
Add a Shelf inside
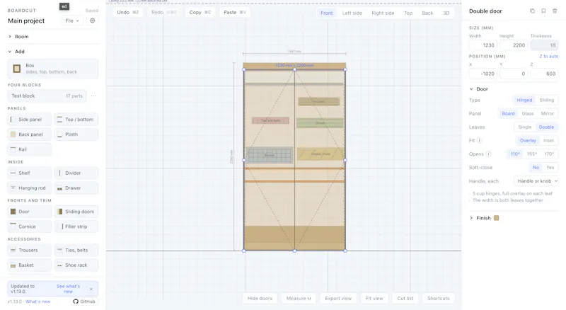(29, 173)
